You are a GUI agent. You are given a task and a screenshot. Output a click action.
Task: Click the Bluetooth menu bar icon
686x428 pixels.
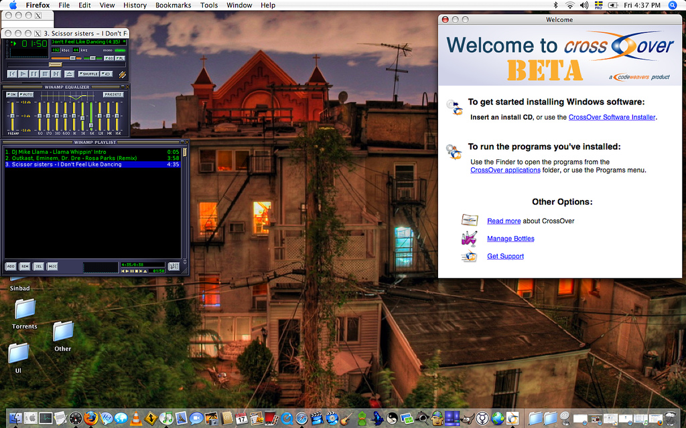click(x=556, y=5)
